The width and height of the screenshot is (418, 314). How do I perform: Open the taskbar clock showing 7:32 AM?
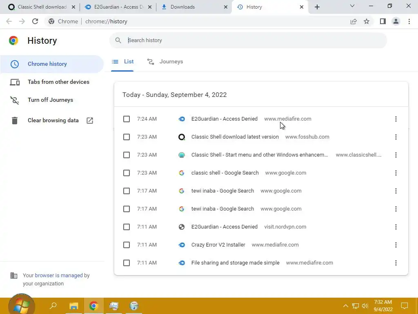point(383,306)
